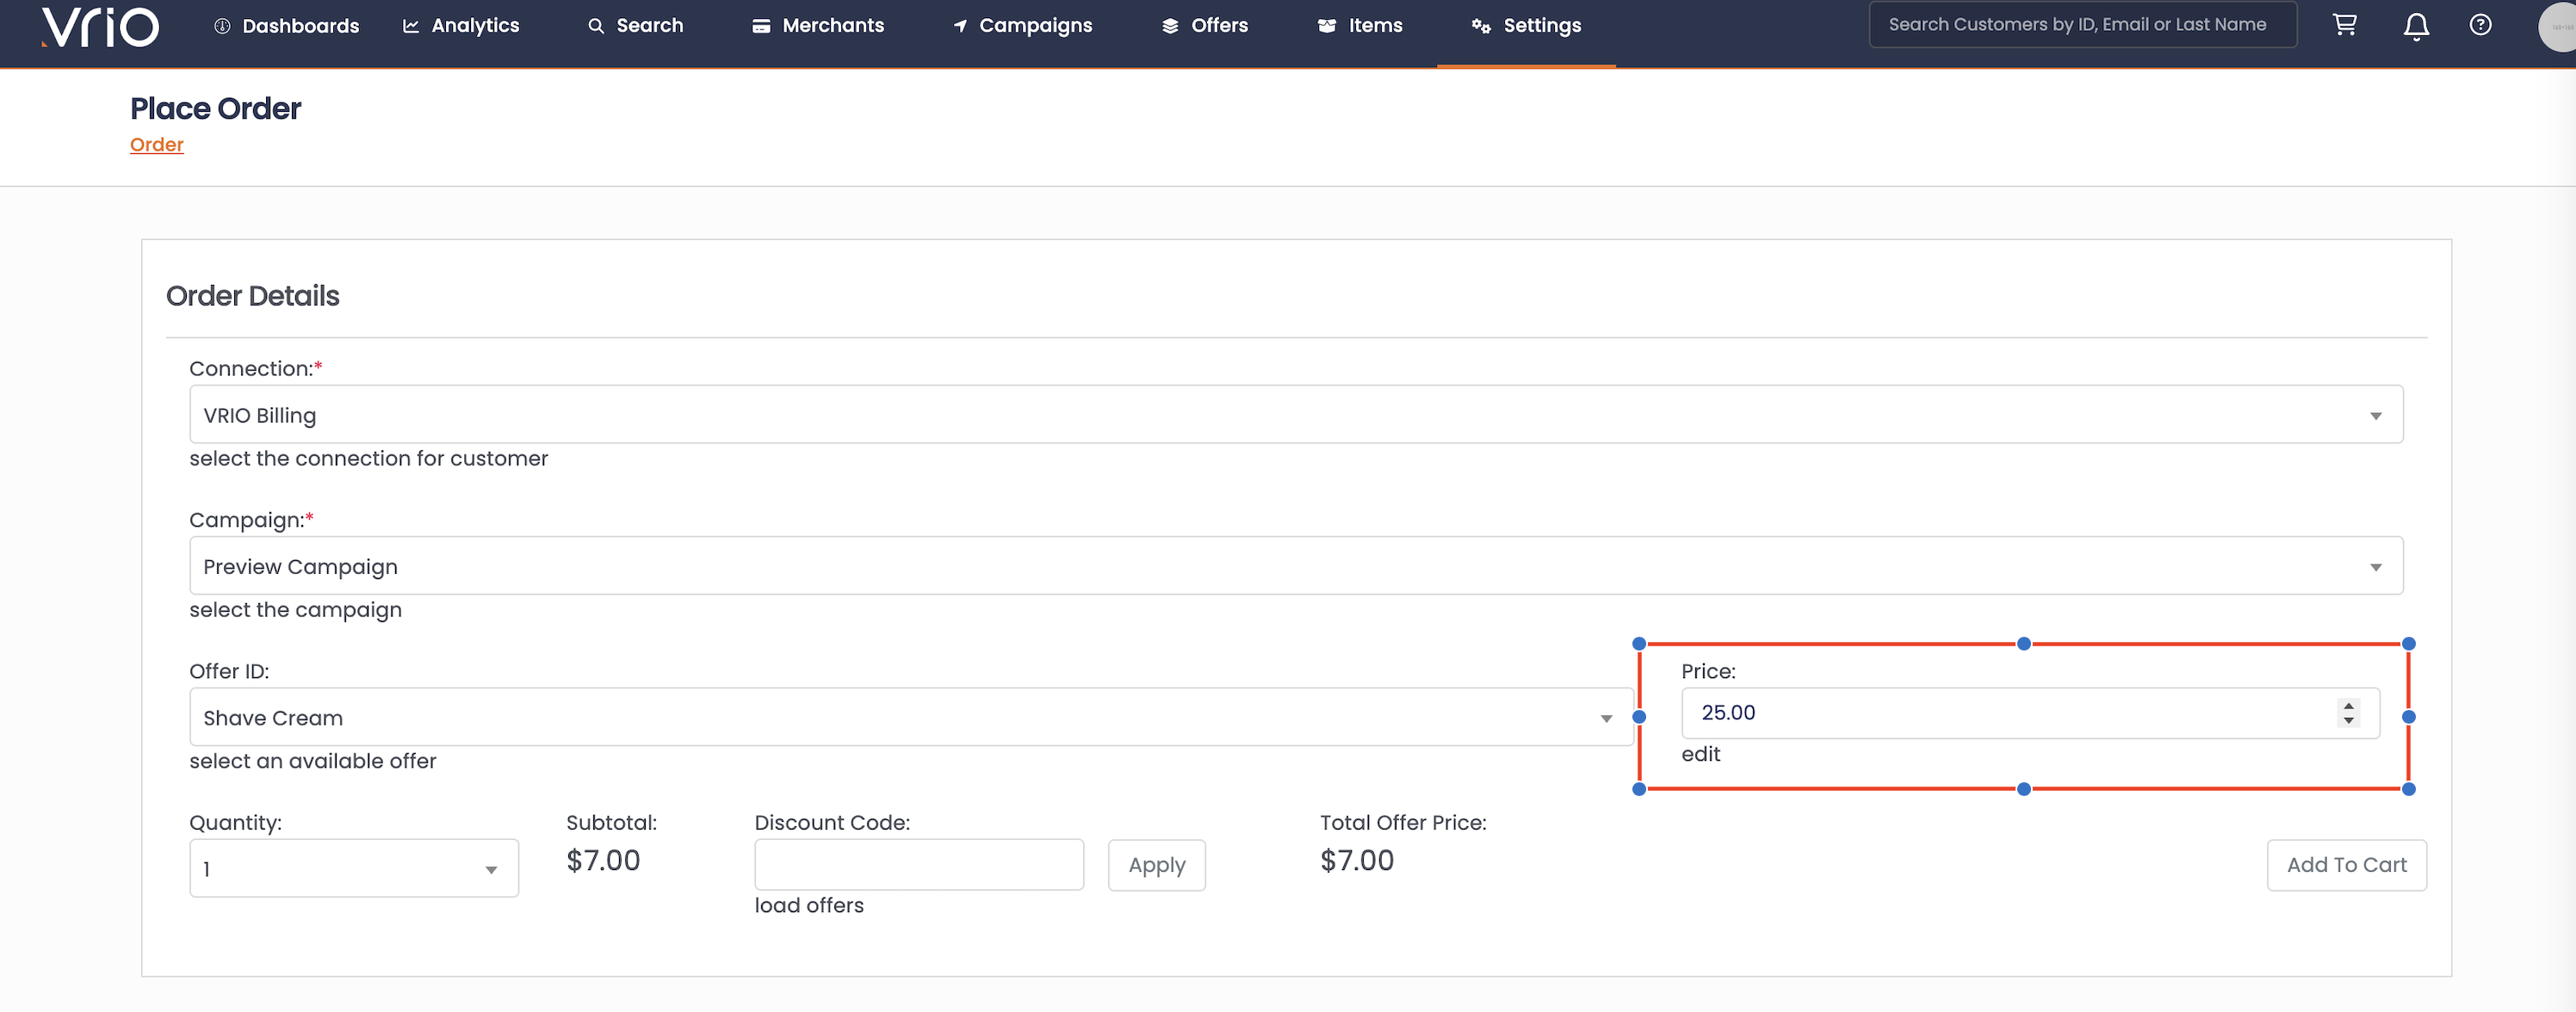Click the Total Offer Price "$7.00" value
Screen dimensions: 2576x1012
(1357, 861)
